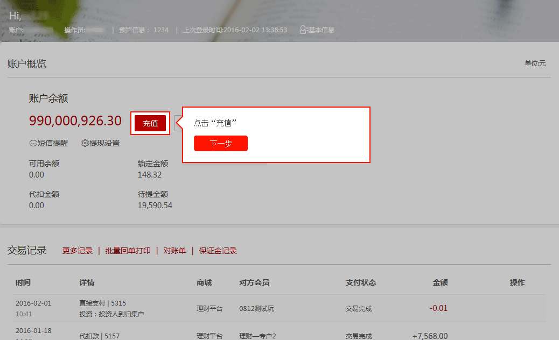Screen dimensions: 559x340
Task: Open 批量回单打印 link
Action: pyautogui.click(x=128, y=251)
